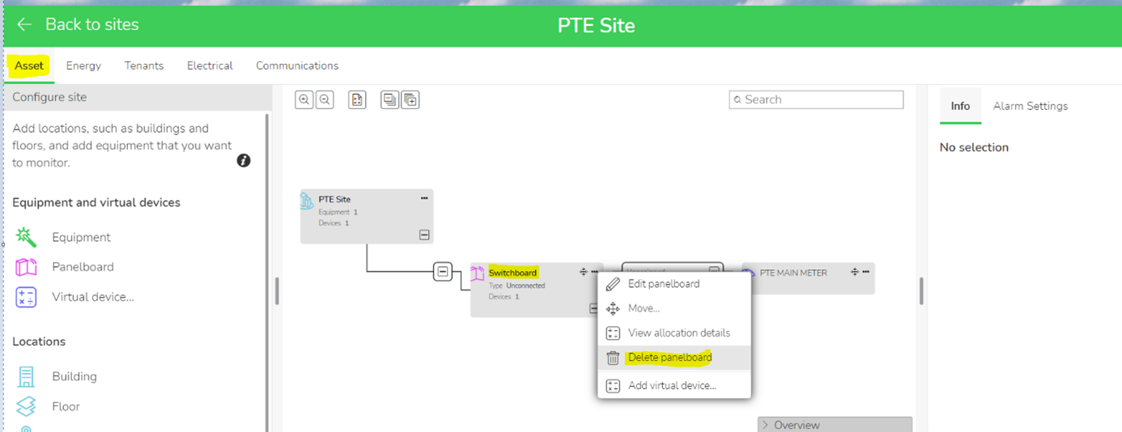
Task: Open the Switchboard node three-dot menu
Action: click(x=594, y=273)
